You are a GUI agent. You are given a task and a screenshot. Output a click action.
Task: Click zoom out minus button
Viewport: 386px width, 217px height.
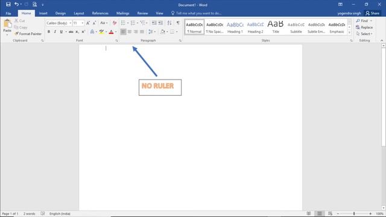coord(338,214)
